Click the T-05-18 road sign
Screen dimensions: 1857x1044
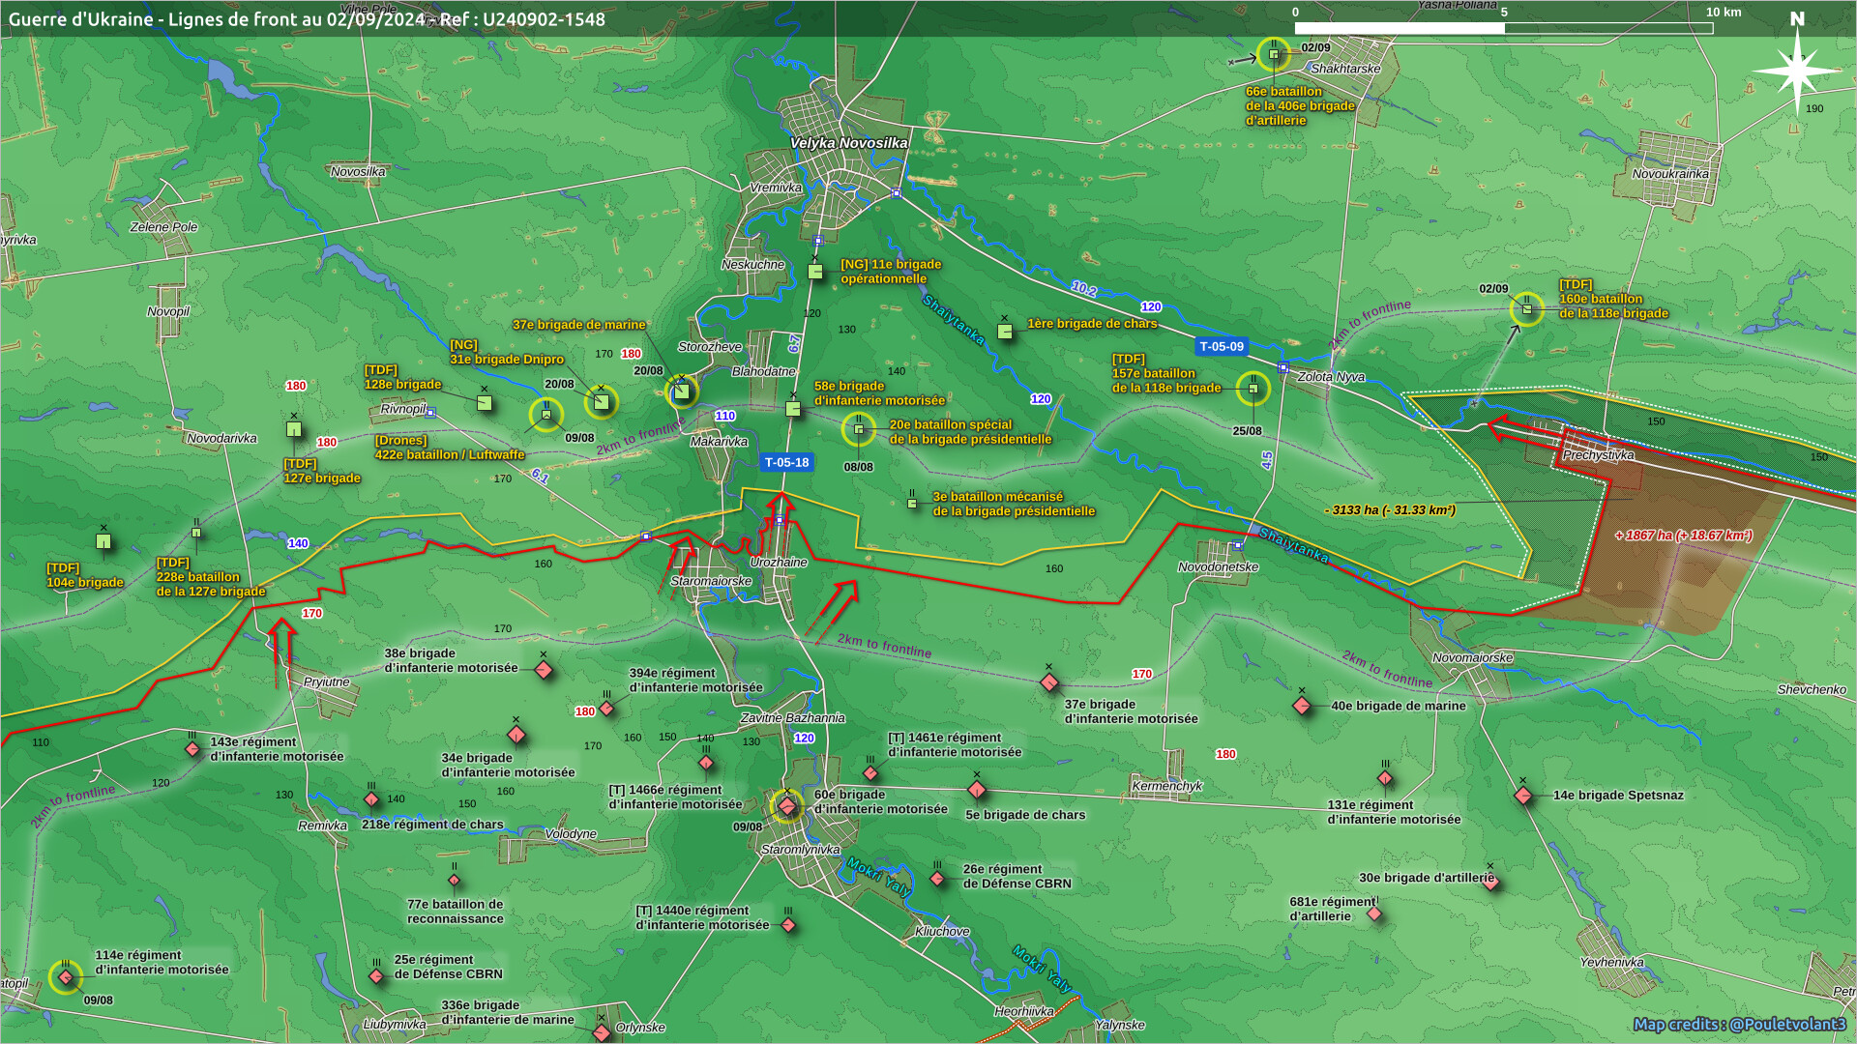click(786, 463)
